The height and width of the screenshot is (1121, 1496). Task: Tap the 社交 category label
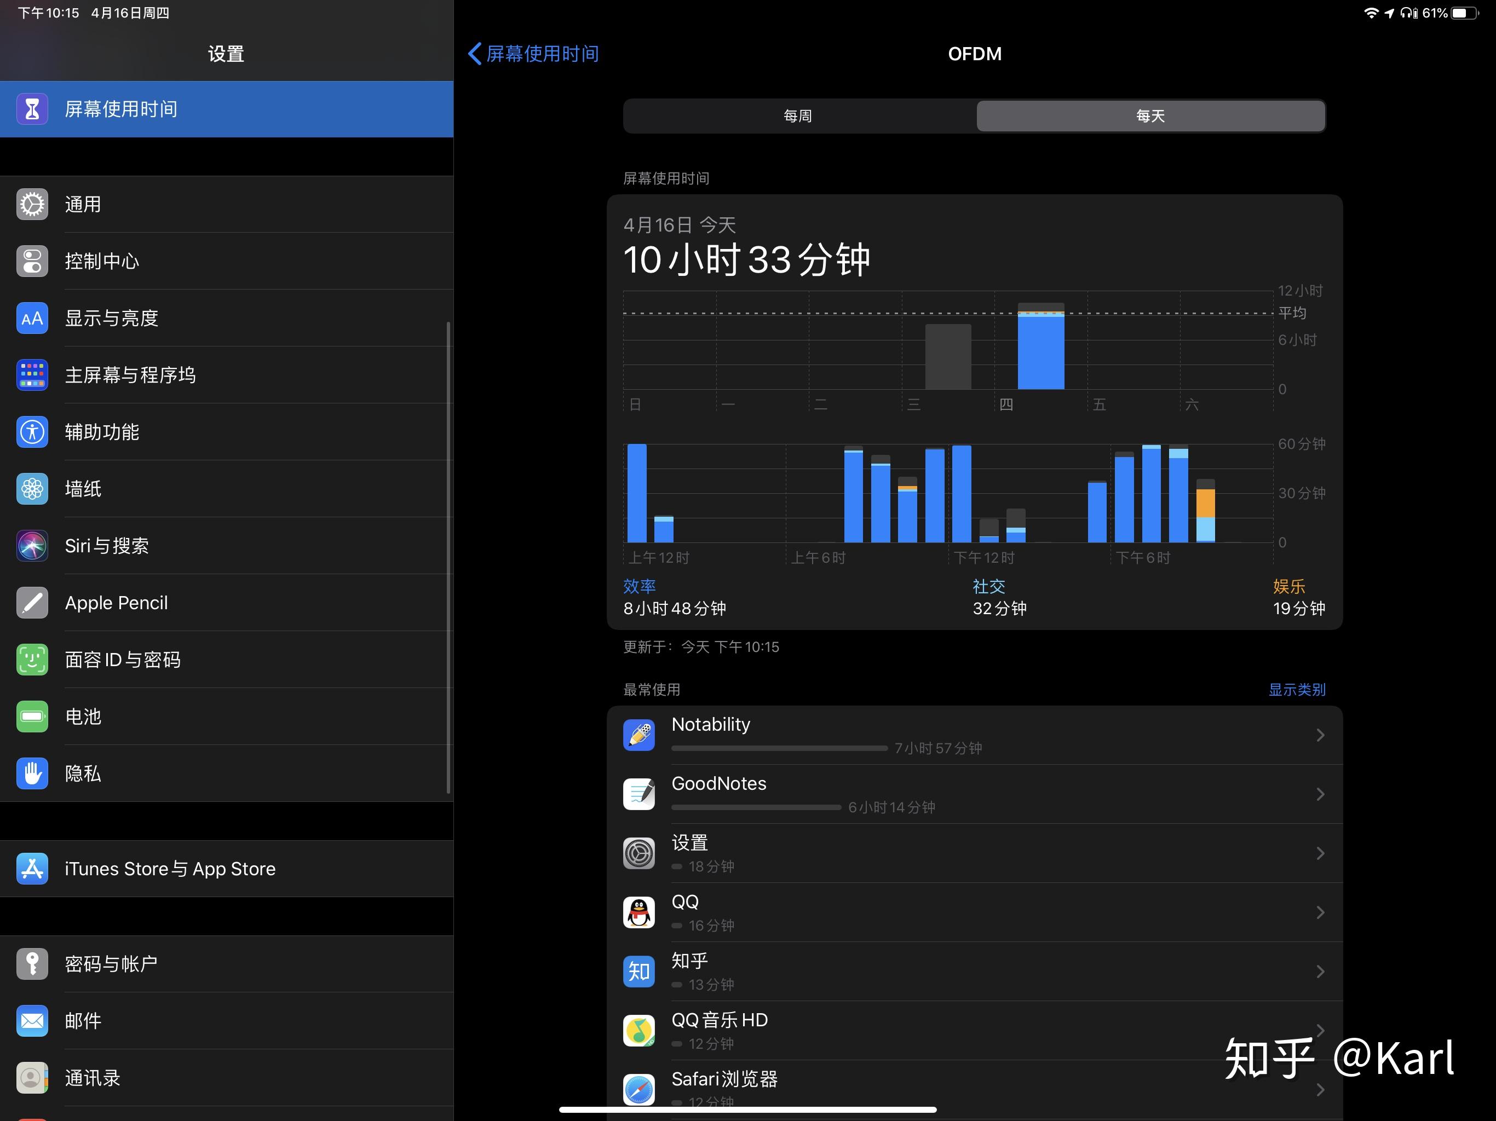pyautogui.click(x=989, y=586)
